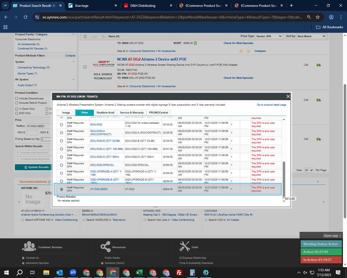Open the Chrome three-dot menu

[x=341, y=17]
